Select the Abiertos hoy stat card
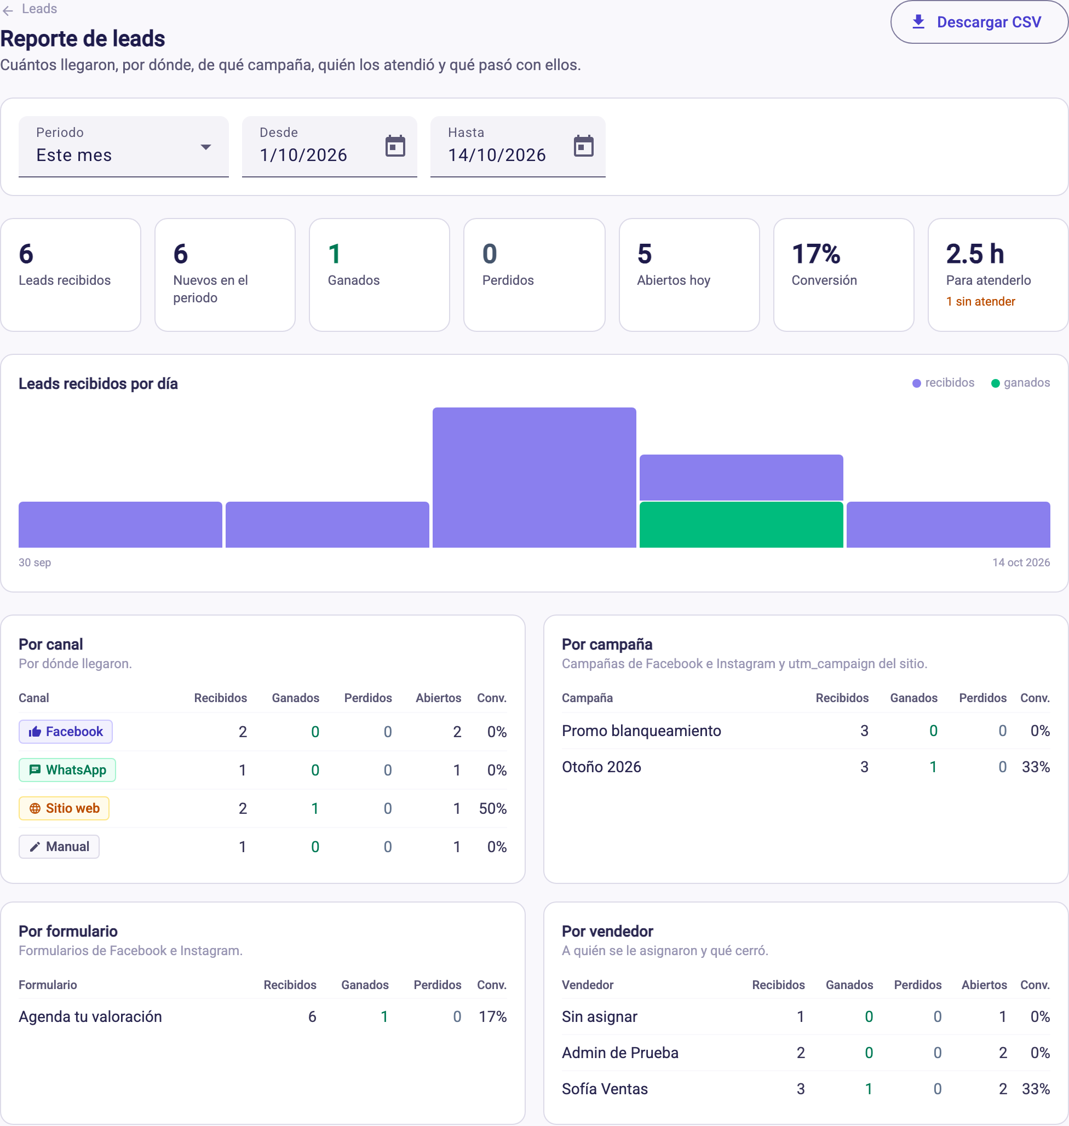This screenshot has height=1126, width=1069. click(x=689, y=275)
